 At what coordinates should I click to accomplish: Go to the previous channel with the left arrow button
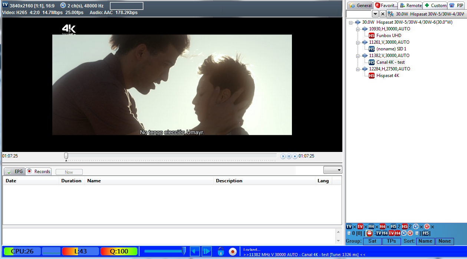(195, 251)
